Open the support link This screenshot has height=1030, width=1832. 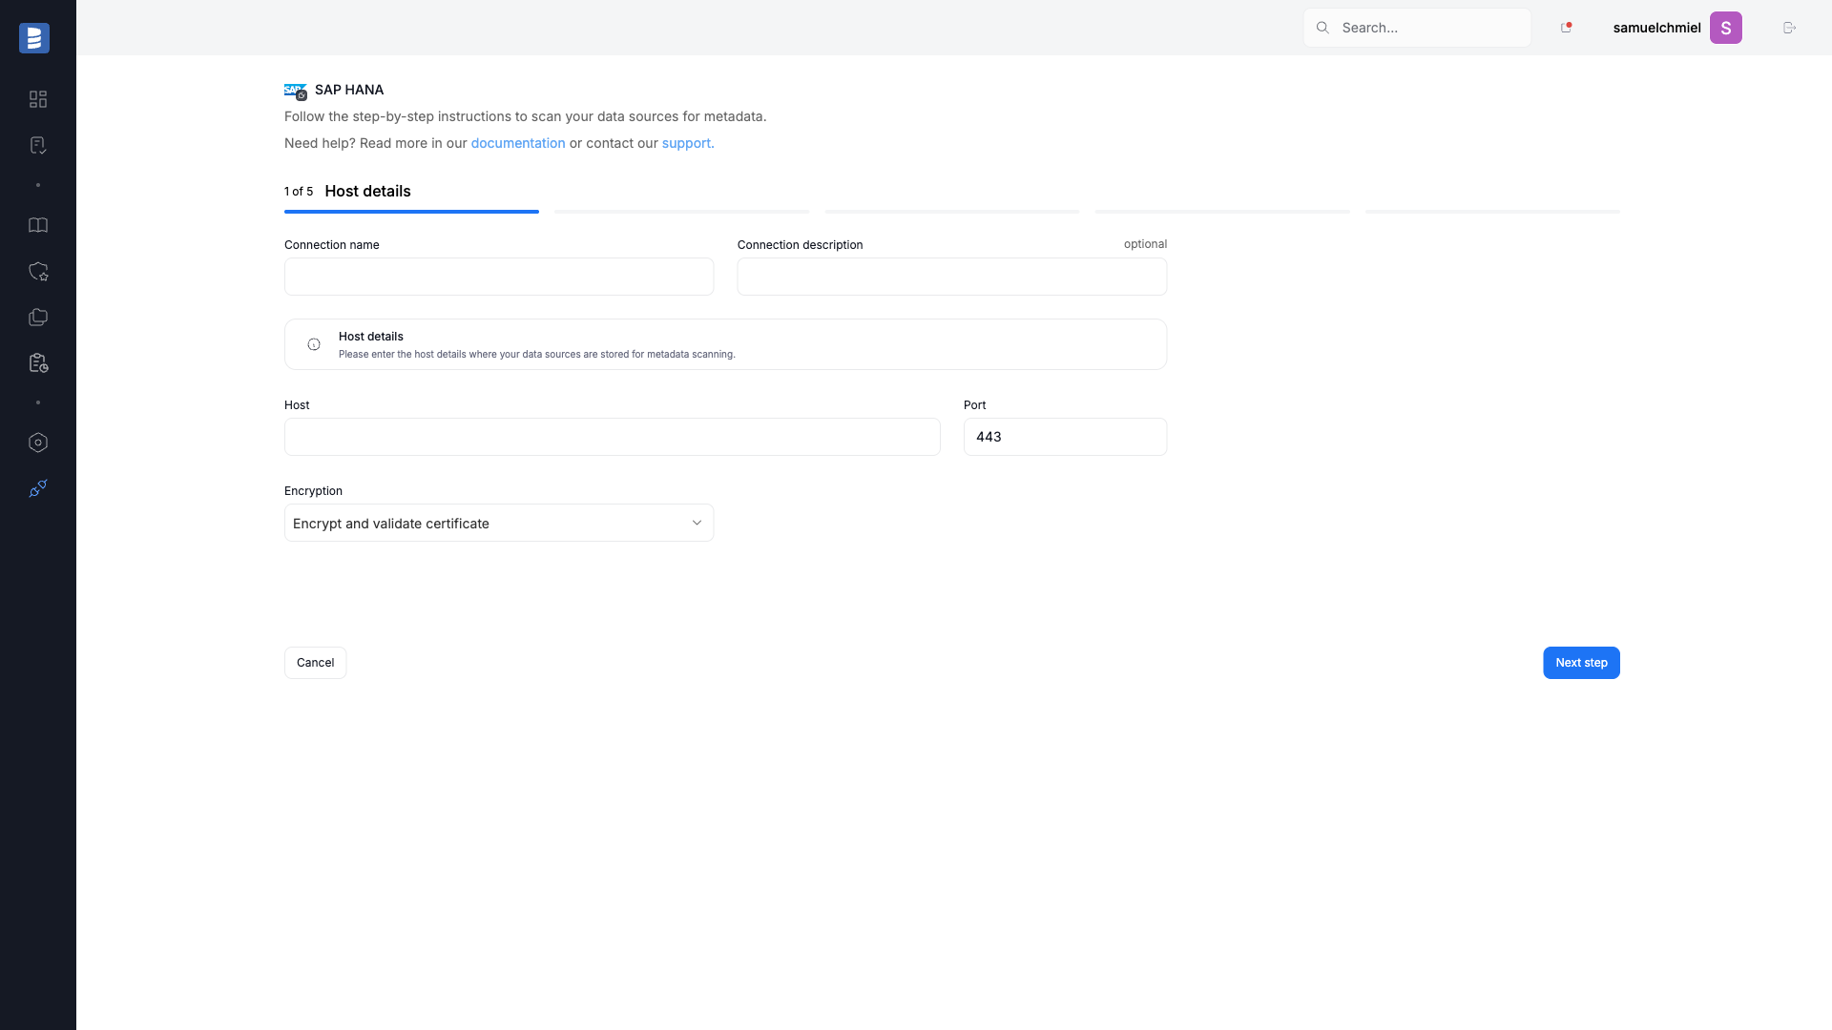pos(687,143)
